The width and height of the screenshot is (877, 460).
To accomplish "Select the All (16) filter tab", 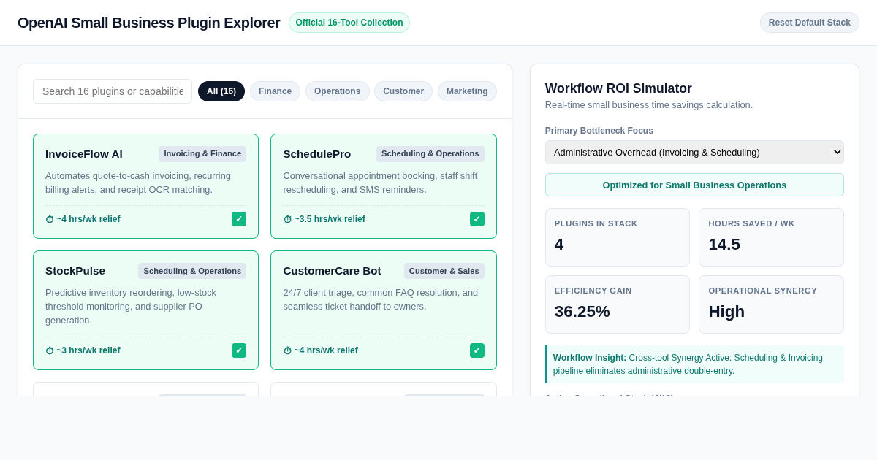I will click(x=221, y=91).
